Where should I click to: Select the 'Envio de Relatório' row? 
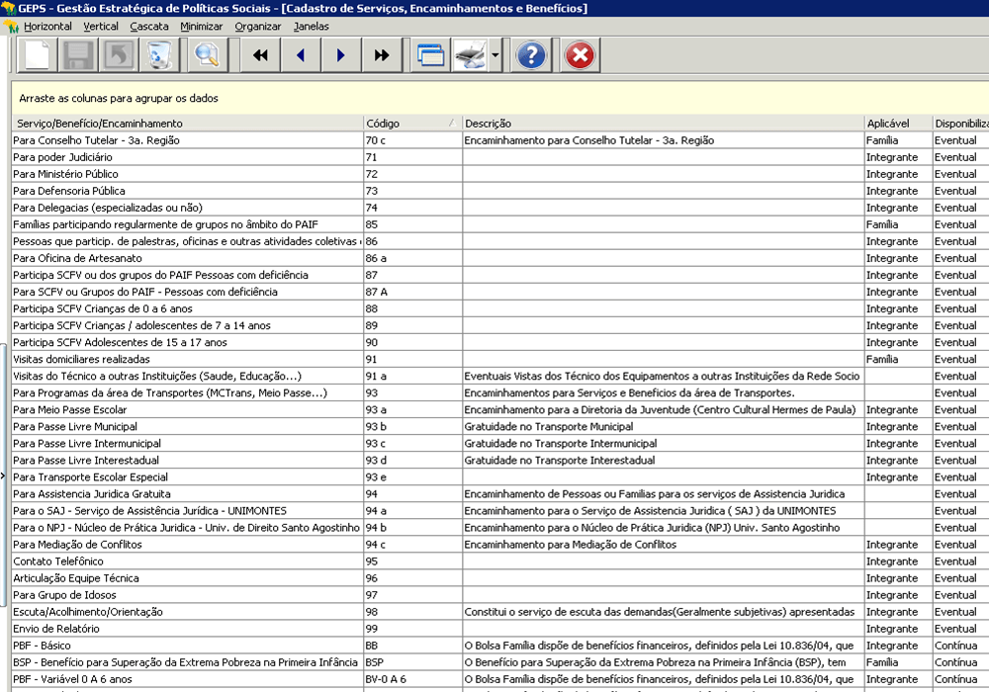tap(500, 629)
